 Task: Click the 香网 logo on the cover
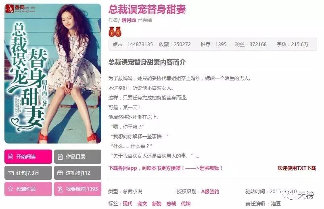(20, 8)
